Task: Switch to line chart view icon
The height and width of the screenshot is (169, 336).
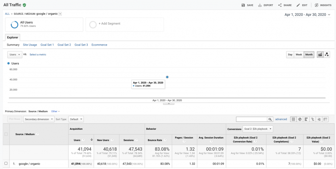Action: tap(320, 55)
